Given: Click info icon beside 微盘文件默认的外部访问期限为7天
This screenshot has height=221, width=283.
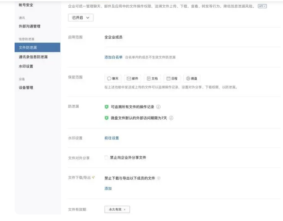Looking at the screenshot, I should click(x=171, y=118).
